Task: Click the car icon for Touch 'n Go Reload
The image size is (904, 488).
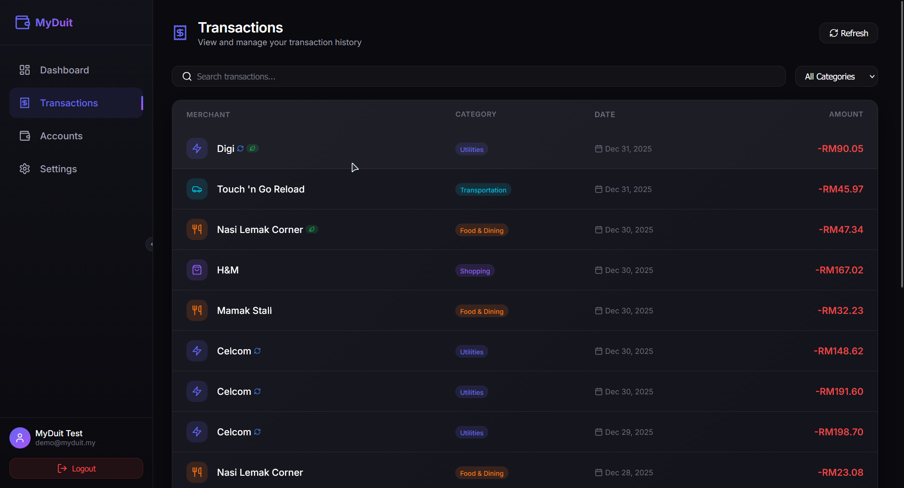Action: (x=197, y=189)
